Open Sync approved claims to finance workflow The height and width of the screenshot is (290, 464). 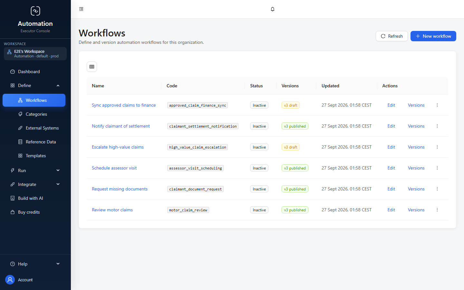(124, 105)
